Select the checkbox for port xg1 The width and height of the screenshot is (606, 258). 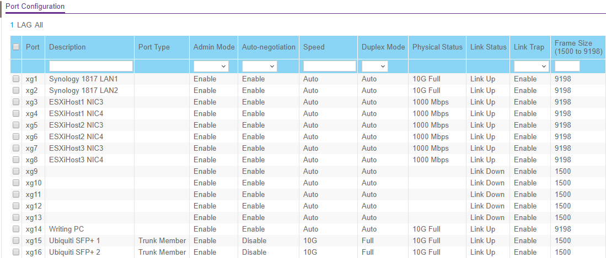pyautogui.click(x=16, y=79)
